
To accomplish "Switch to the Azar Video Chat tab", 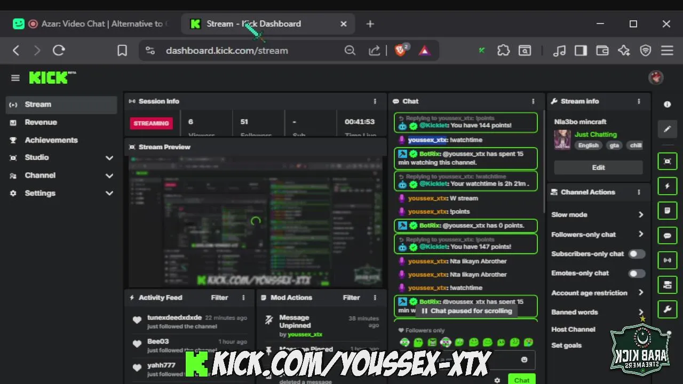I will coord(91,24).
